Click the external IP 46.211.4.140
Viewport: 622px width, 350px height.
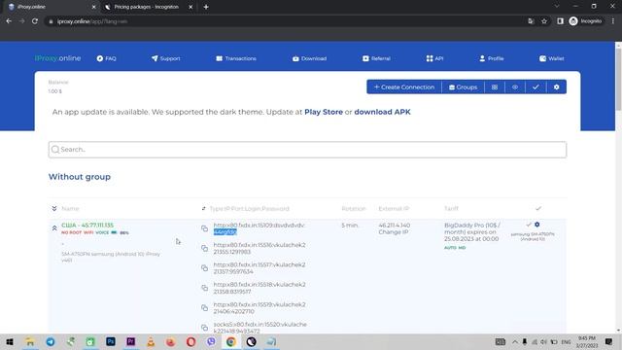(x=395, y=225)
